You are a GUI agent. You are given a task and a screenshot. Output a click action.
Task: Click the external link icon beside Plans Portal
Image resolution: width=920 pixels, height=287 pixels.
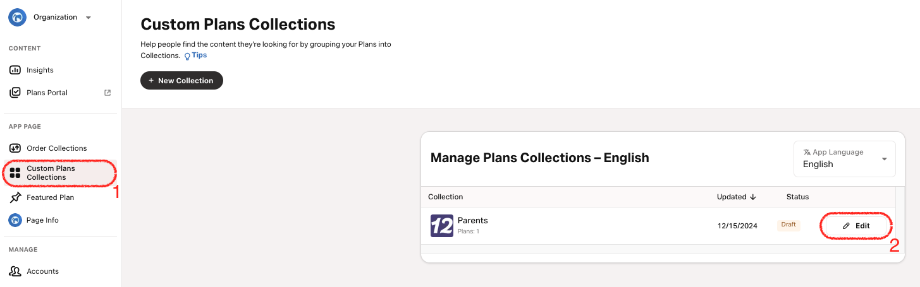point(107,93)
